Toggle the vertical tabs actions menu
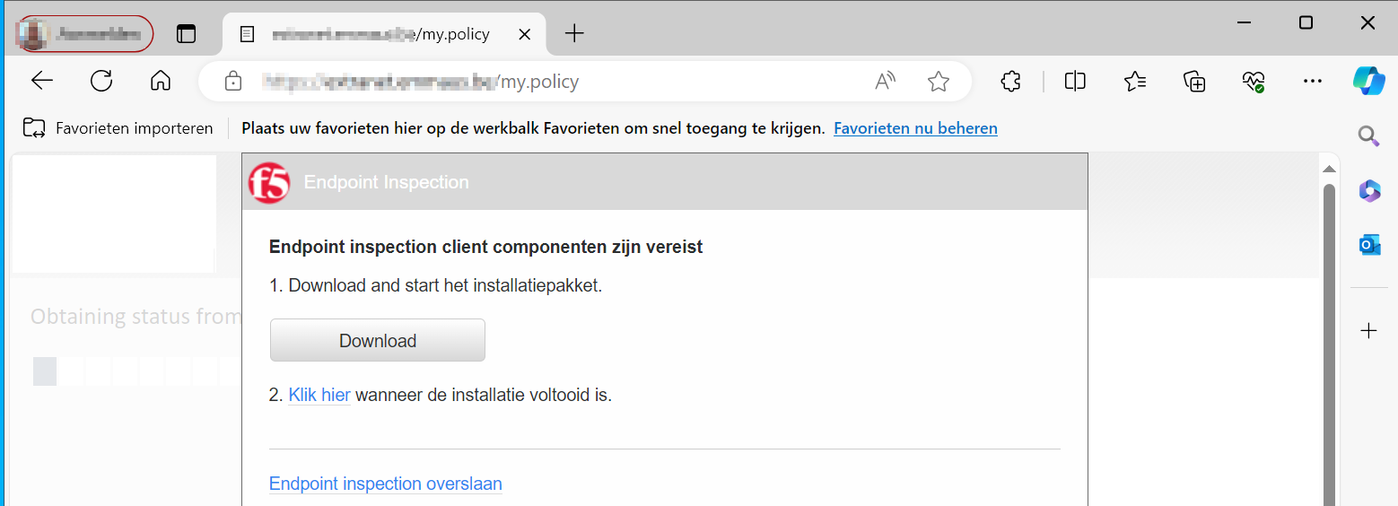This screenshot has width=1398, height=506. pos(186,34)
